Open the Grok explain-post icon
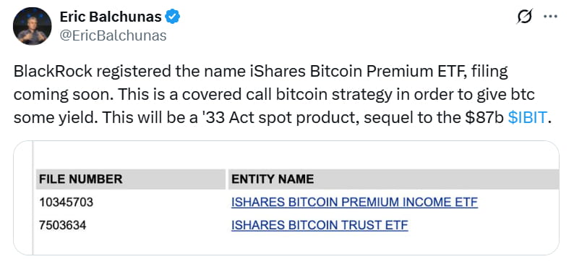This screenshot has width=574, height=267. tap(524, 17)
